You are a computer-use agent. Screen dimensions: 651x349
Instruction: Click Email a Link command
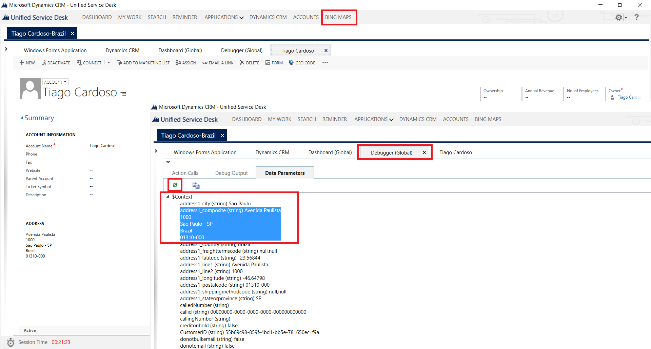click(218, 63)
